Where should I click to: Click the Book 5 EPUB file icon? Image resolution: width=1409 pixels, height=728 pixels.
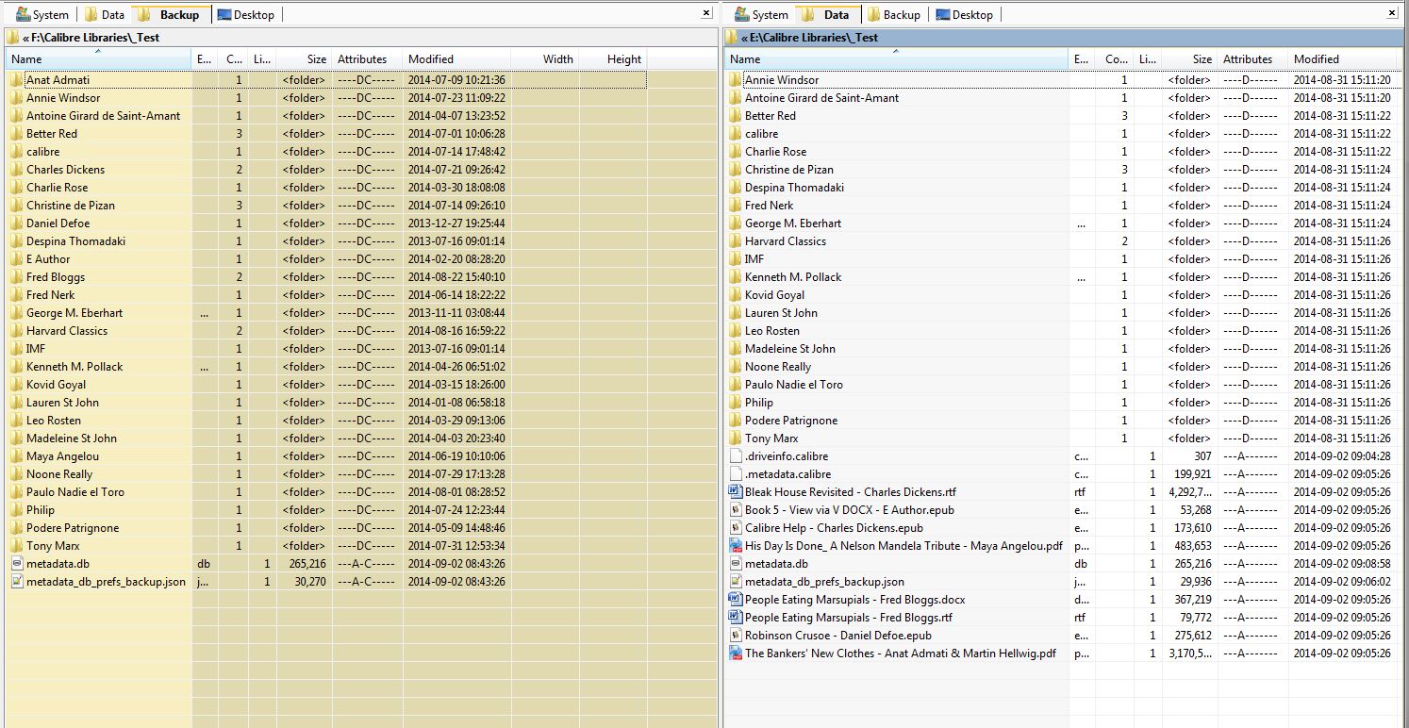tap(736, 510)
